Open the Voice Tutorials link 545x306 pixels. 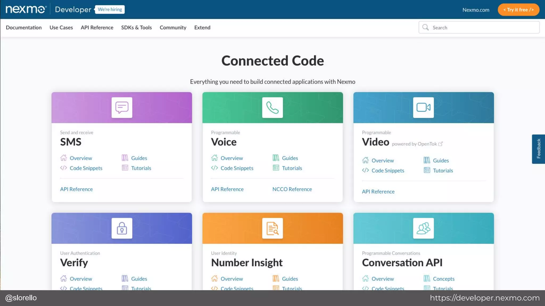pyautogui.click(x=292, y=168)
